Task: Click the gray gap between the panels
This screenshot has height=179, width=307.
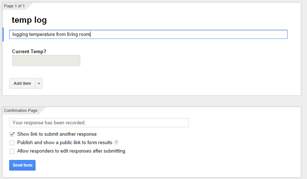Action: [x=153, y=101]
